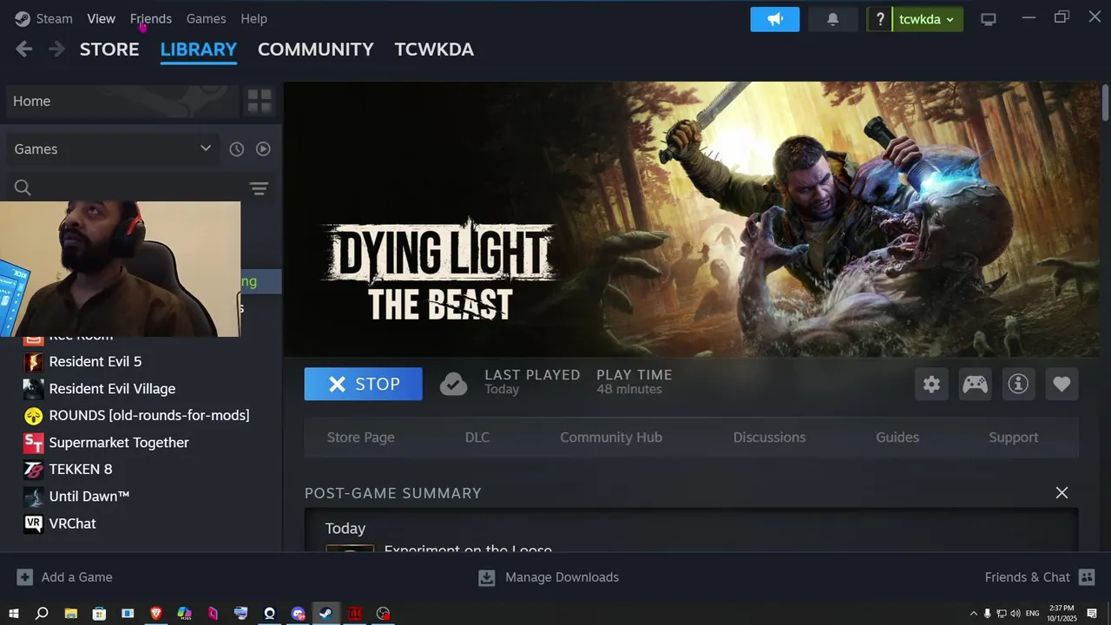
Task: Open the Windows Start menu
Action: [14, 614]
